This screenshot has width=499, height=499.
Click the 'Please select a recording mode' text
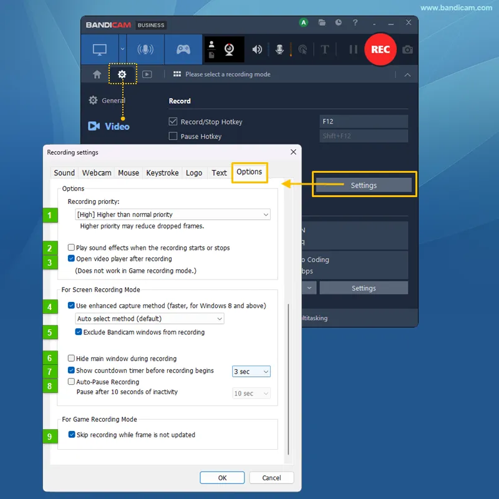pos(228,74)
